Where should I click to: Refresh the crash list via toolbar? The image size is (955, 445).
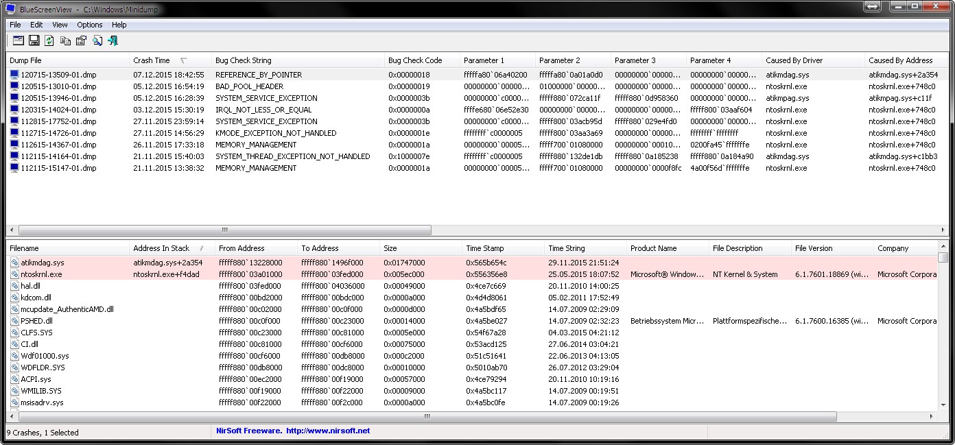coord(49,40)
